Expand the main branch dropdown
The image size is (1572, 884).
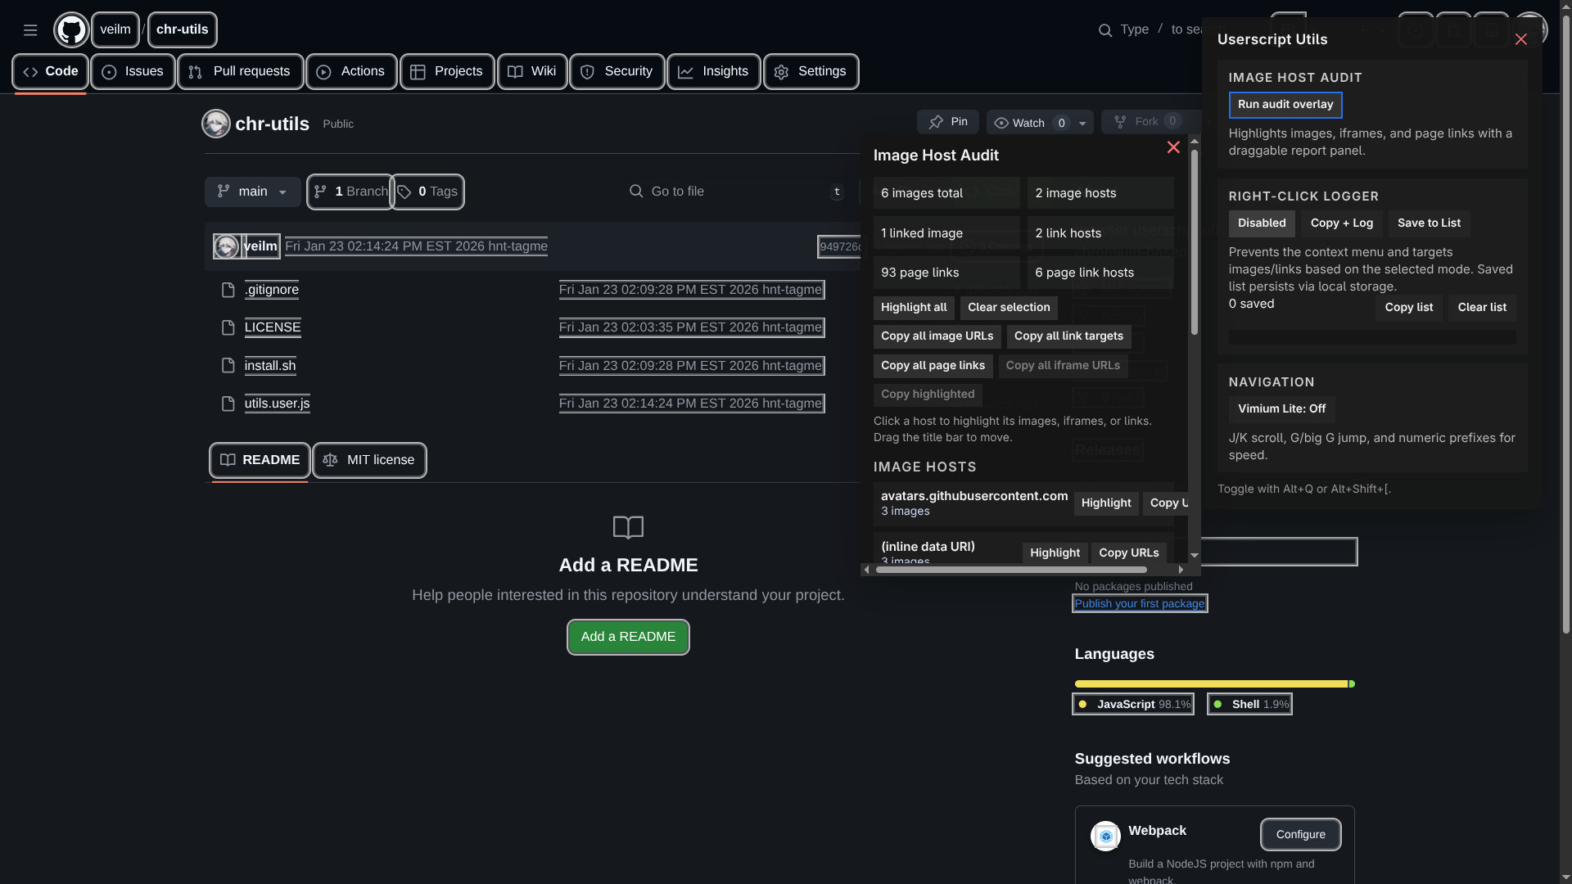[x=252, y=192]
